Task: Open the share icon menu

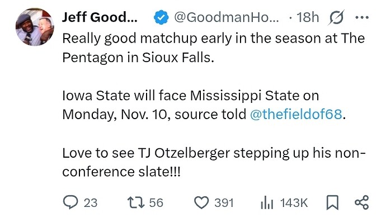Action: [x=362, y=202]
